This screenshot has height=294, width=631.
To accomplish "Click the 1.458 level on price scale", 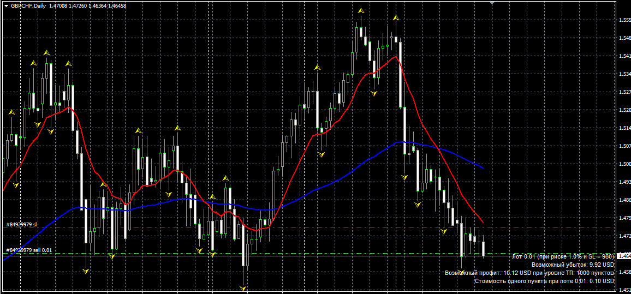I will tap(624, 272).
